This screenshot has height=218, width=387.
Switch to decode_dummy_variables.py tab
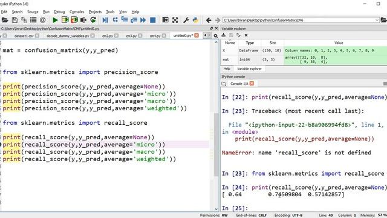pyautogui.click(x=68, y=36)
